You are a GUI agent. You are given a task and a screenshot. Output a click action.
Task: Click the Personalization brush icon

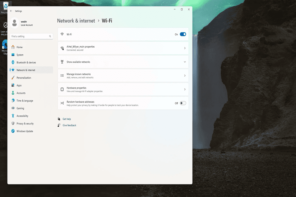[13, 78]
